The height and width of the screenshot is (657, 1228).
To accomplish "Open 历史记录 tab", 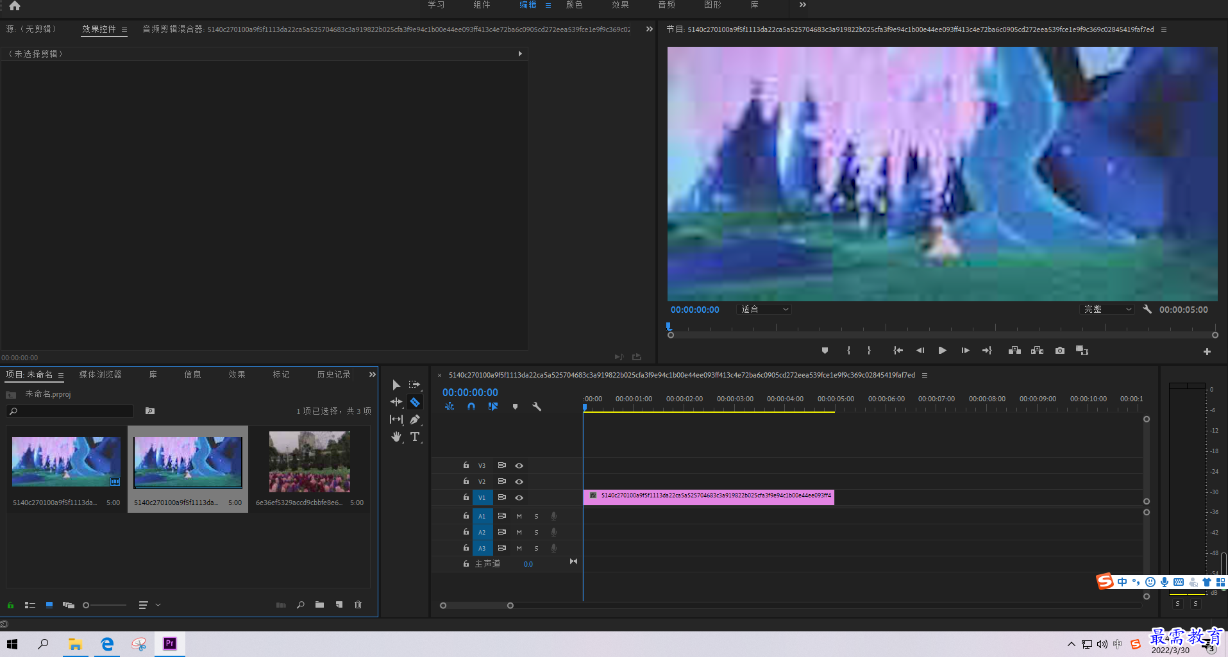I will point(333,374).
